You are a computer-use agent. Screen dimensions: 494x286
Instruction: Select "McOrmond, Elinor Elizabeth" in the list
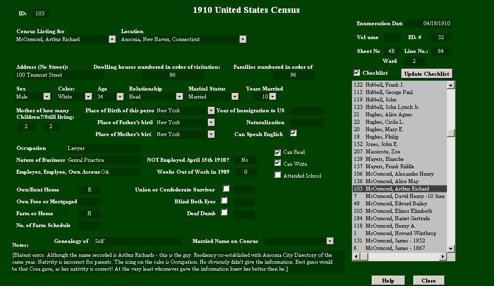(399, 211)
